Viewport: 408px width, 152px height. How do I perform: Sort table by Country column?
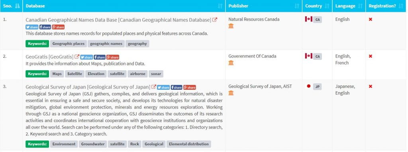[317, 6]
